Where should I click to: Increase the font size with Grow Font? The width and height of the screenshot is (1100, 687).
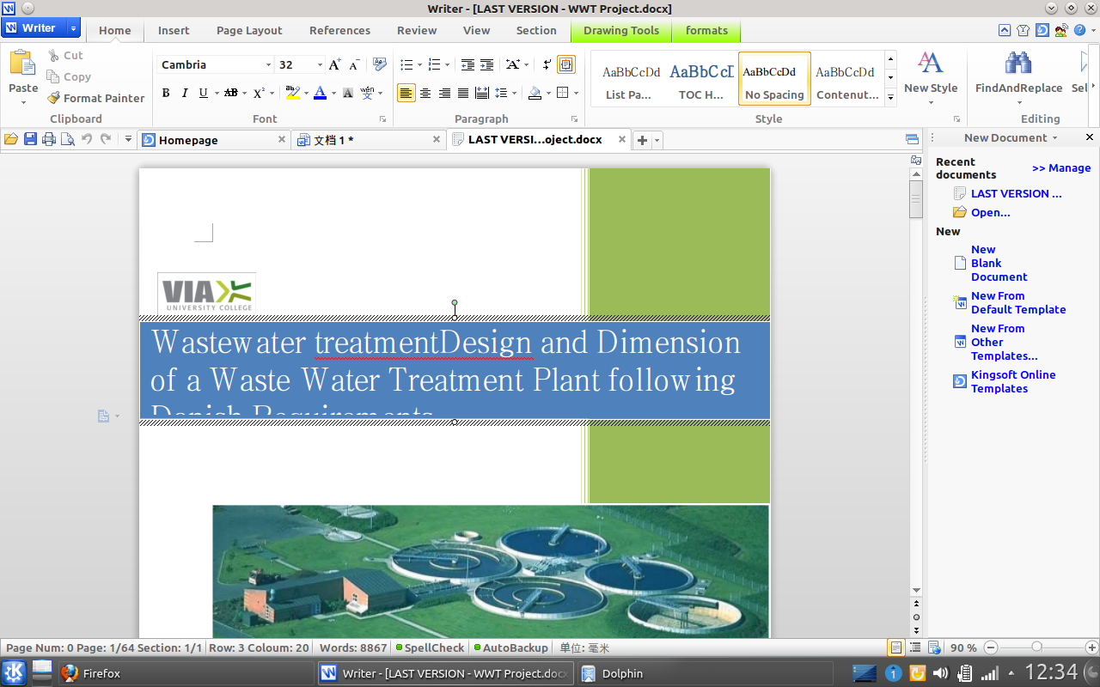334,64
